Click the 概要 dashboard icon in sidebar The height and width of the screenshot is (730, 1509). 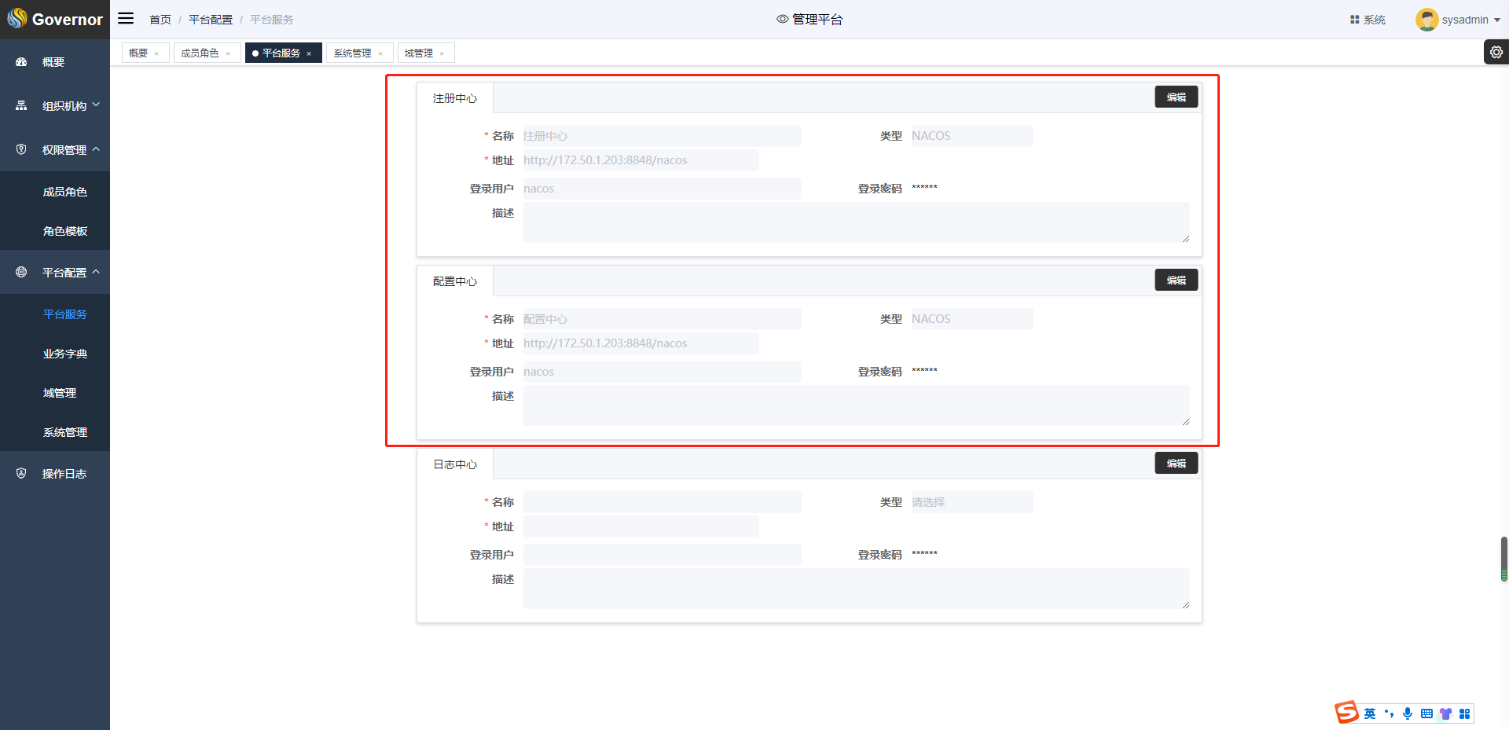pyautogui.click(x=21, y=61)
